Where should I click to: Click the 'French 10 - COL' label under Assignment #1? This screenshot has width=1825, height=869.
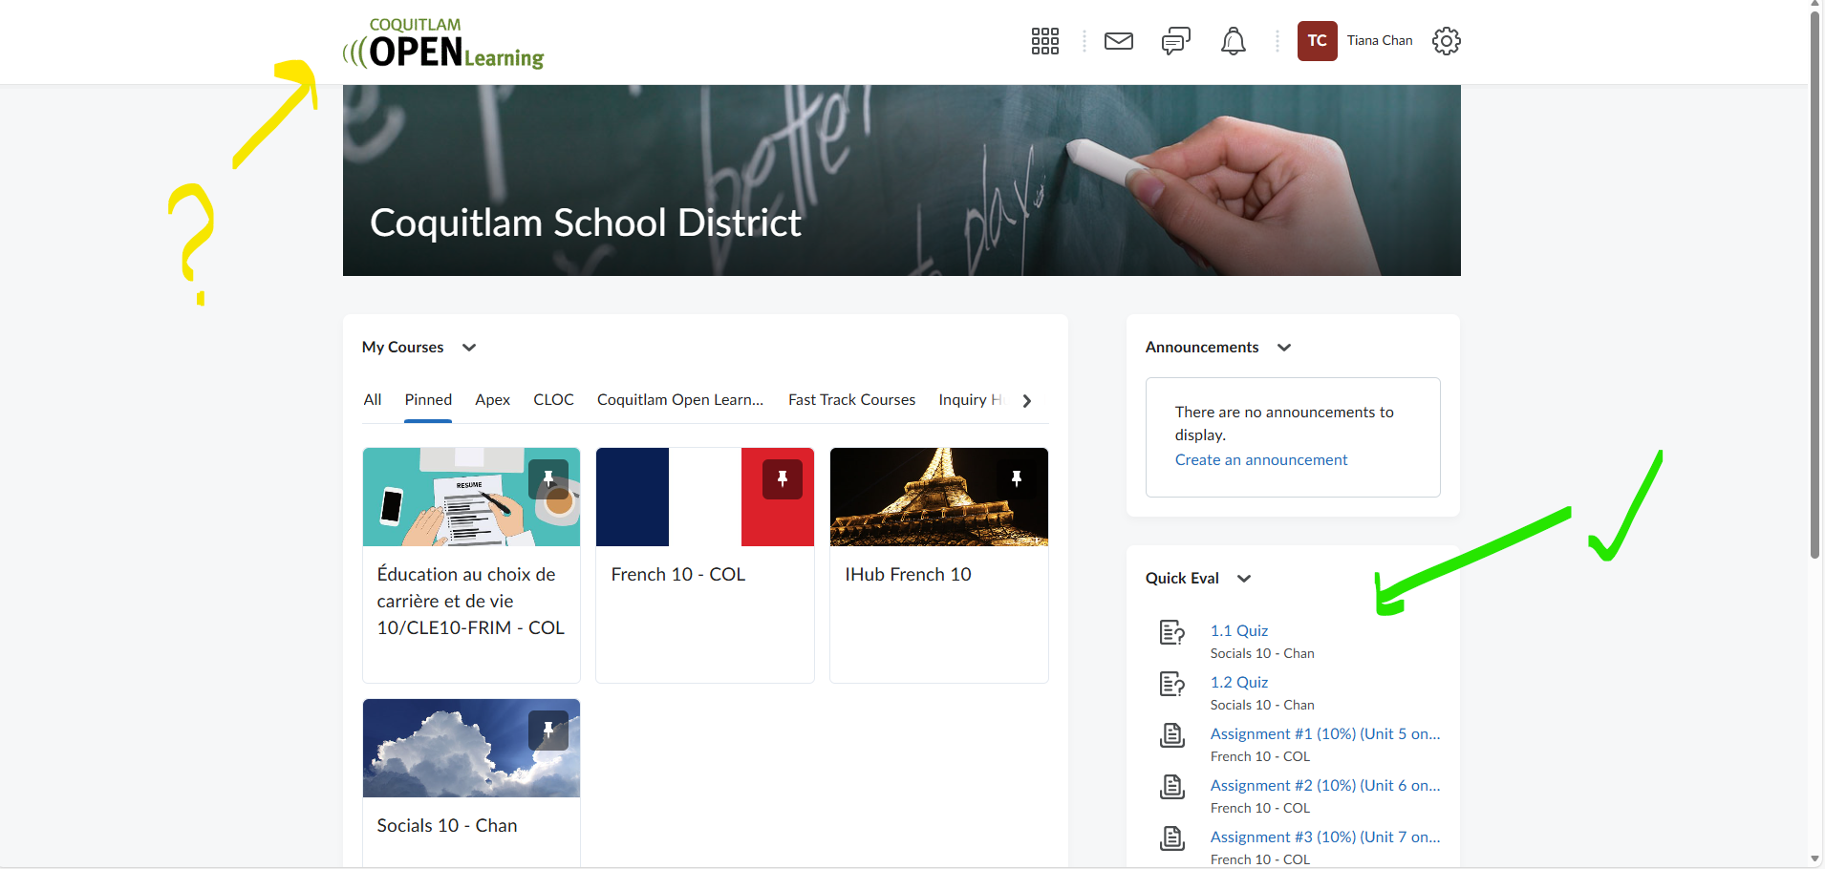tap(1260, 757)
